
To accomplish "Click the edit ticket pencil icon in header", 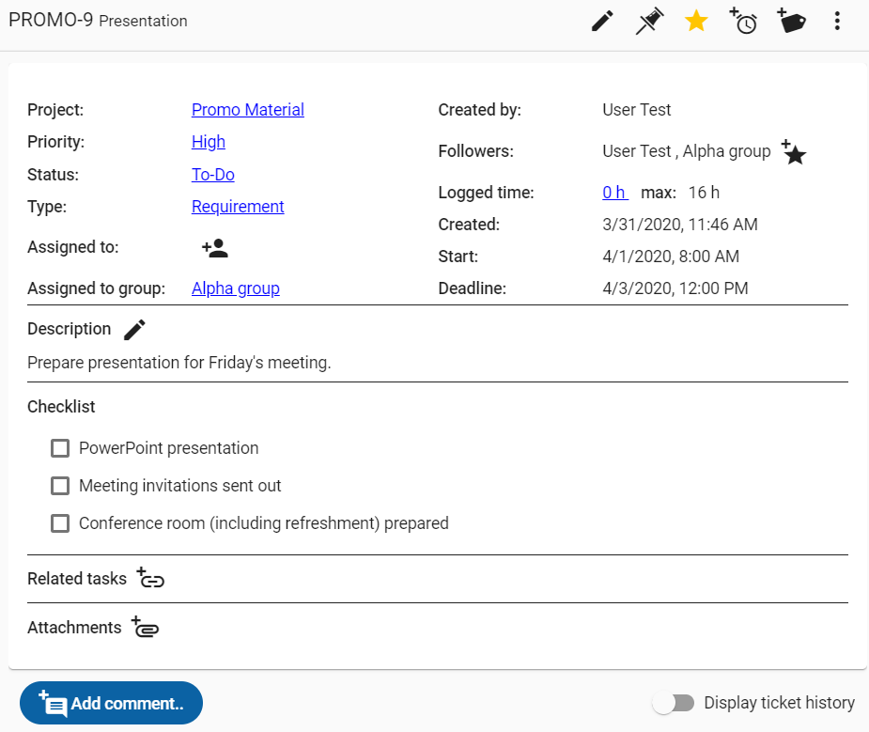I will 602,21.
